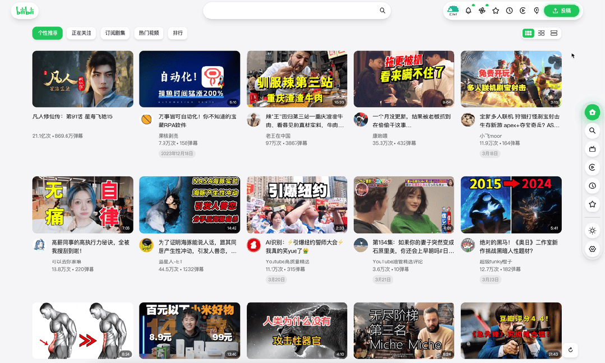This screenshot has height=363, width=605.
Task: Click the green 投稿 upload button
Action: coord(561,10)
